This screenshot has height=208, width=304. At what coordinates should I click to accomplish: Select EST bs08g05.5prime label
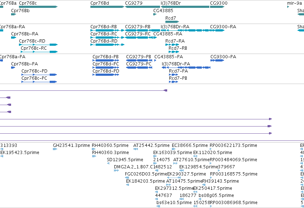pos(216,195)
